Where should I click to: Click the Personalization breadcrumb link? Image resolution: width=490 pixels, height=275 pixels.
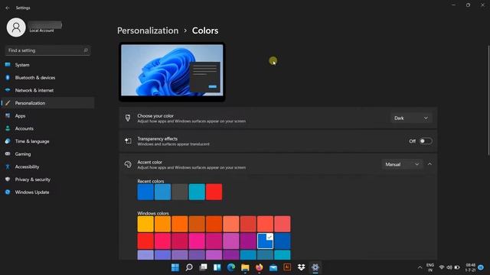[x=148, y=31]
